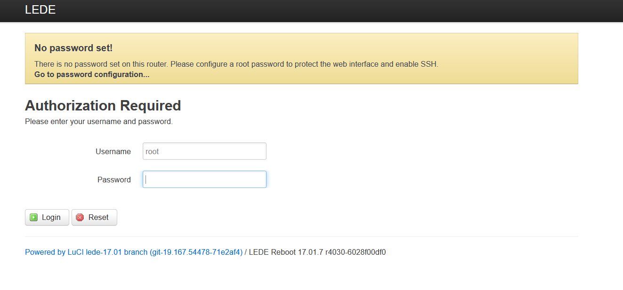This screenshot has width=623, height=290.
Task: Click the red icon on Reset
Action: [x=80, y=217]
